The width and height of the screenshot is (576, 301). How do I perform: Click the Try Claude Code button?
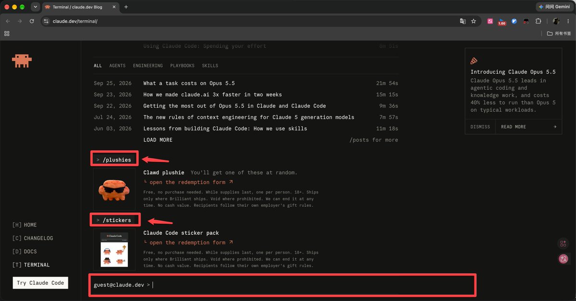click(40, 283)
